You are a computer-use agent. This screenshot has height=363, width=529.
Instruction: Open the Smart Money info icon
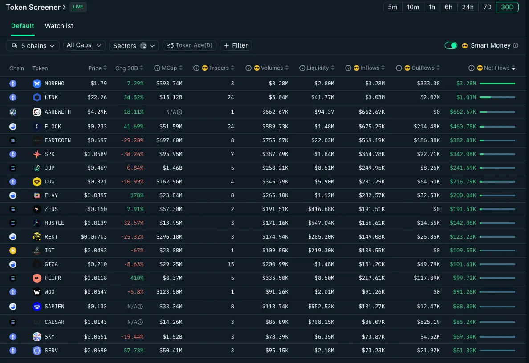click(516, 45)
